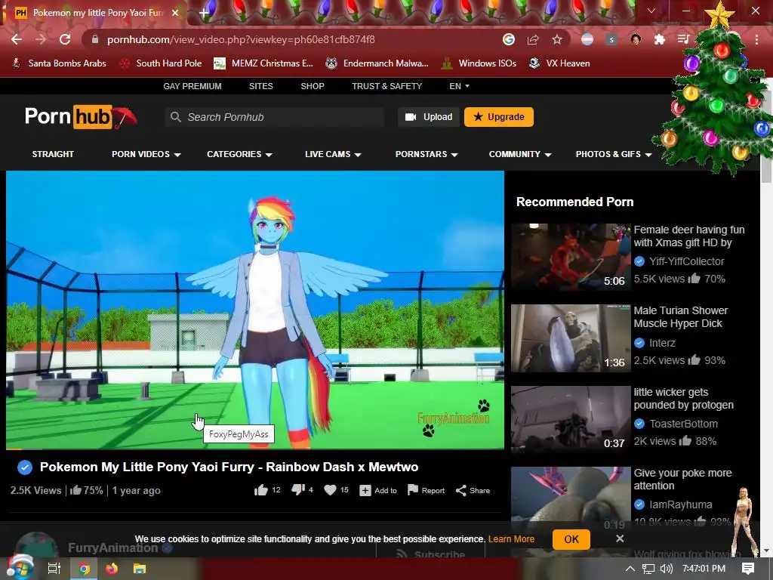Bookmark this page with the star icon
The height and width of the screenshot is (580, 773).
click(x=557, y=39)
